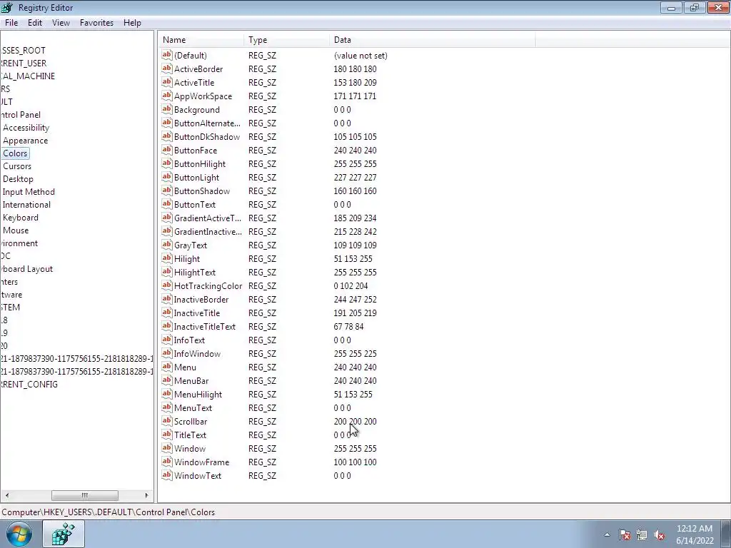Select the Accessibility key in tree
Viewport: 731px width, 548px height.
point(26,128)
